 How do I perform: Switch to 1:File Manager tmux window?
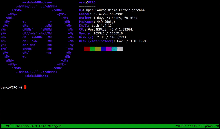49,126
